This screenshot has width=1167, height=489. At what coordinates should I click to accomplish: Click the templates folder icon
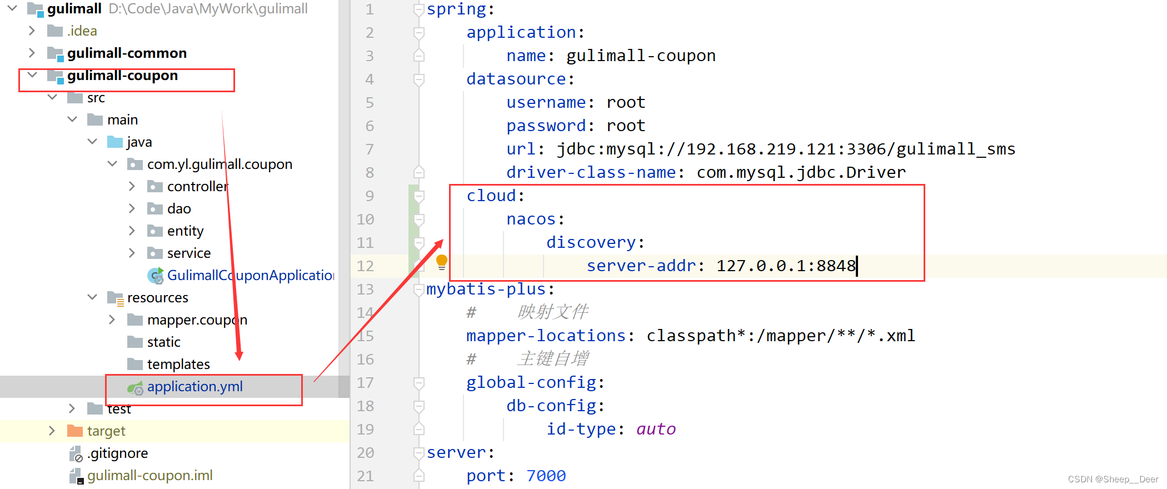(135, 364)
